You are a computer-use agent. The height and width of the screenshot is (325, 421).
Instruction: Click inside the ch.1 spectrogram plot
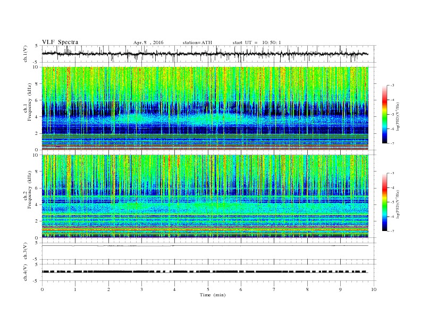click(205, 108)
